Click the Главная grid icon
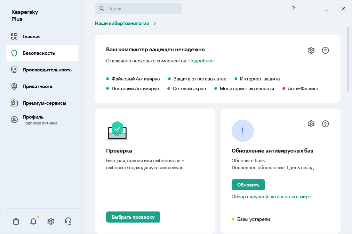This screenshot has width=352, height=234. pos(14,36)
